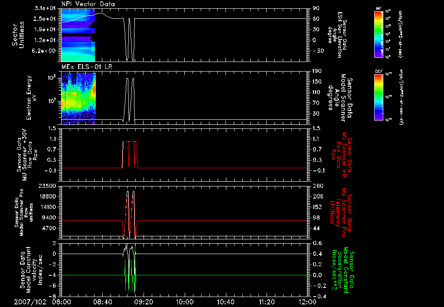Click the "0.6" acceleration tick value

tap(317, 243)
